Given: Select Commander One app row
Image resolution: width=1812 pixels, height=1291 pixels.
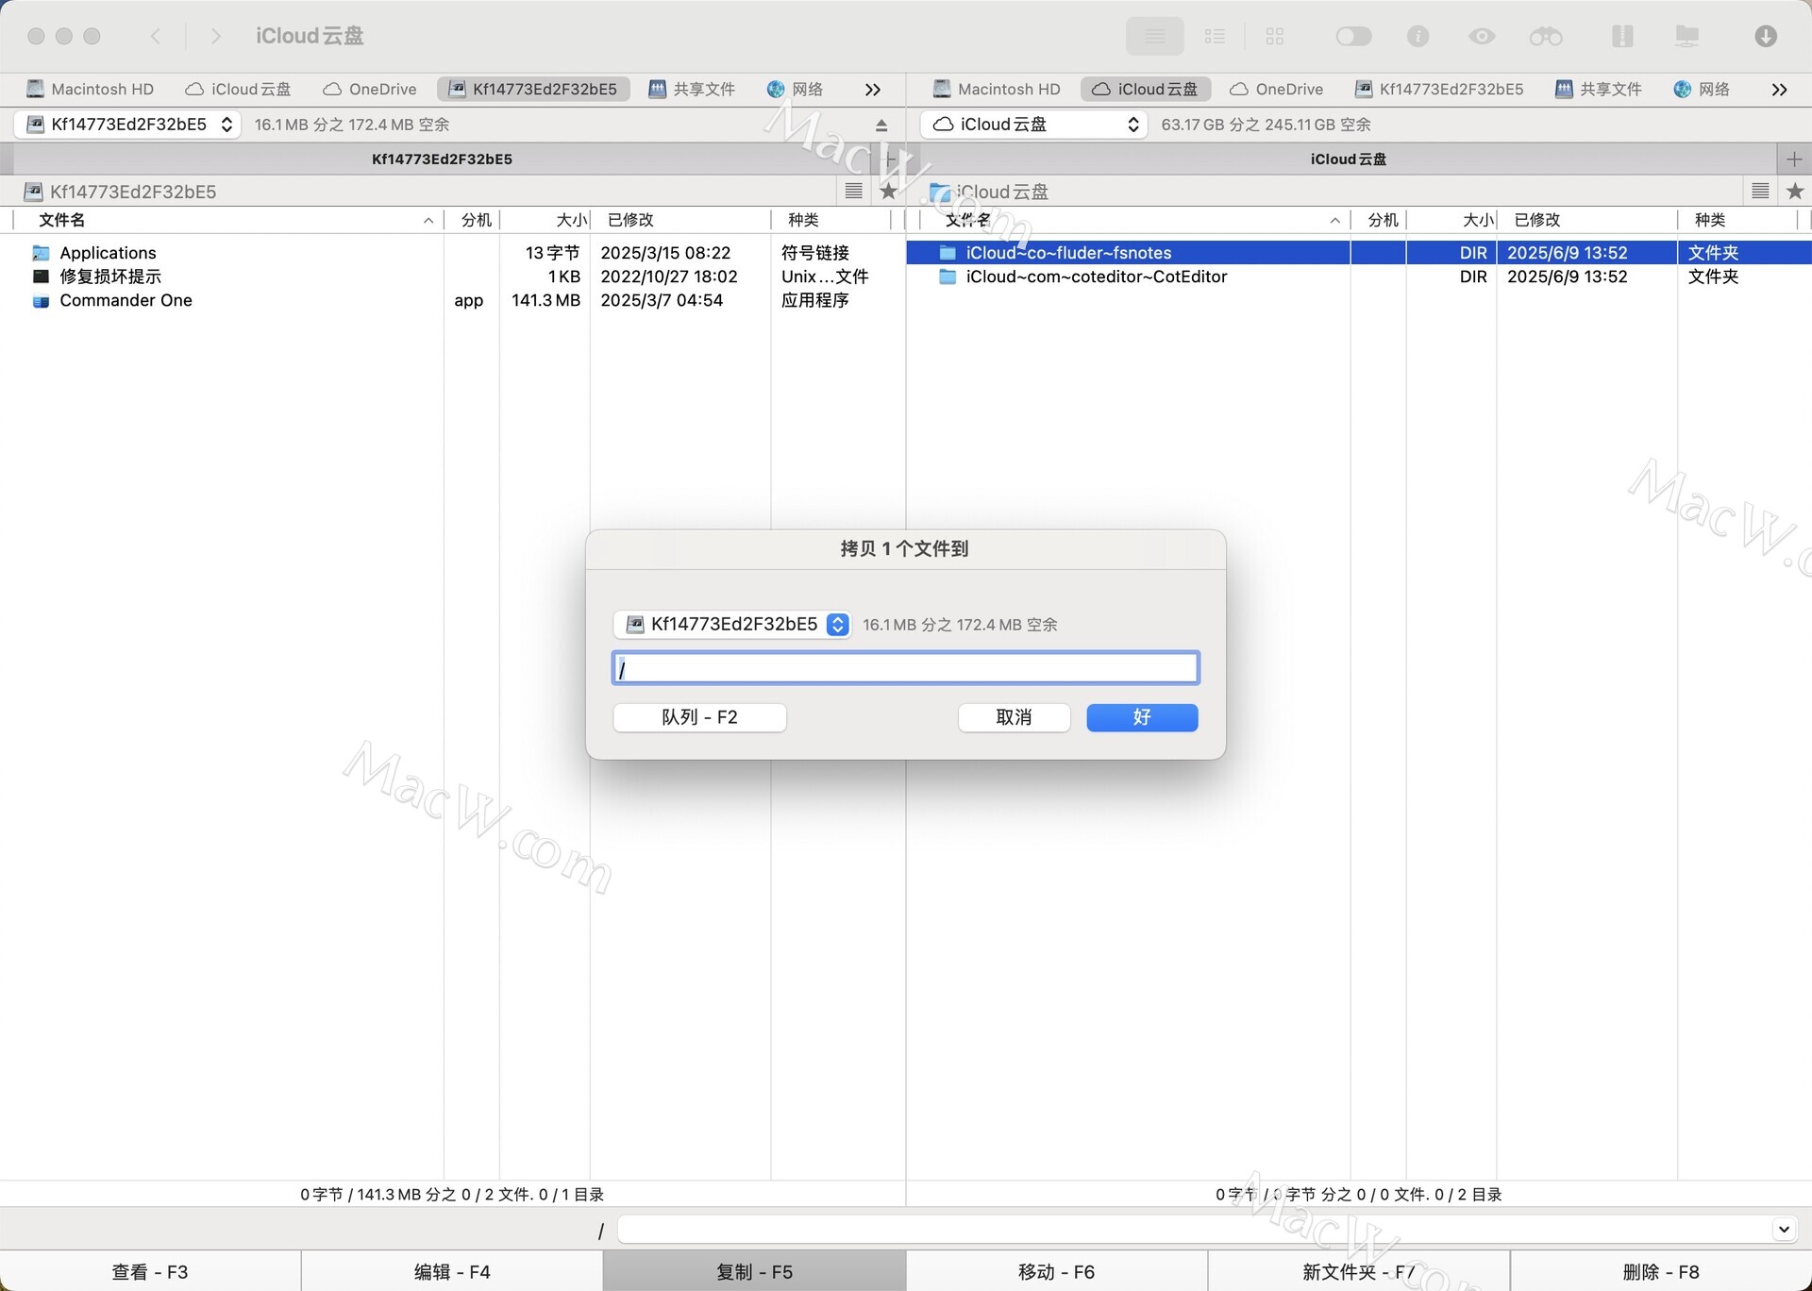Looking at the screenshot, I should coord(453,300).
